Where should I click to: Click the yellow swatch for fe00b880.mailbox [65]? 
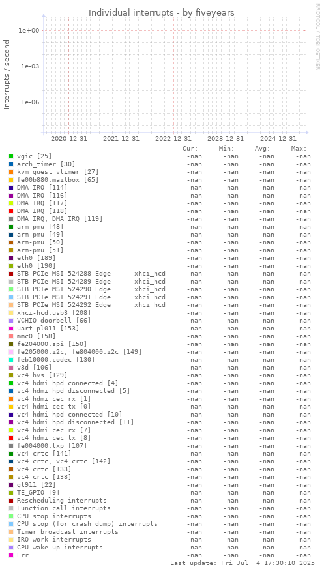pyautogui.click(x=11, y=180)
